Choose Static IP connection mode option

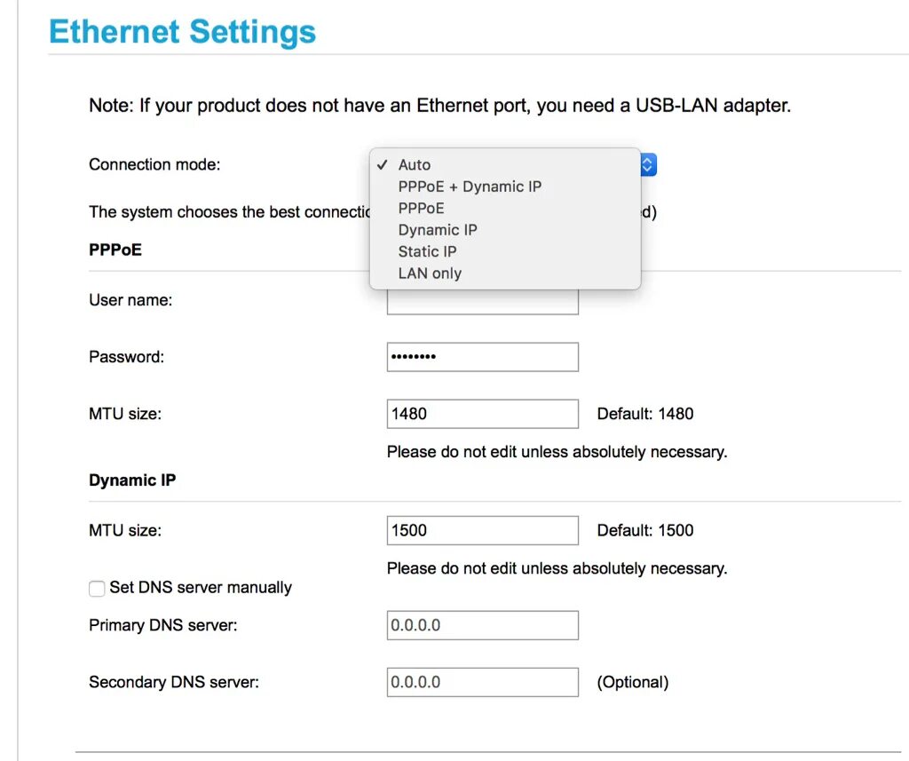click(428, 251)
